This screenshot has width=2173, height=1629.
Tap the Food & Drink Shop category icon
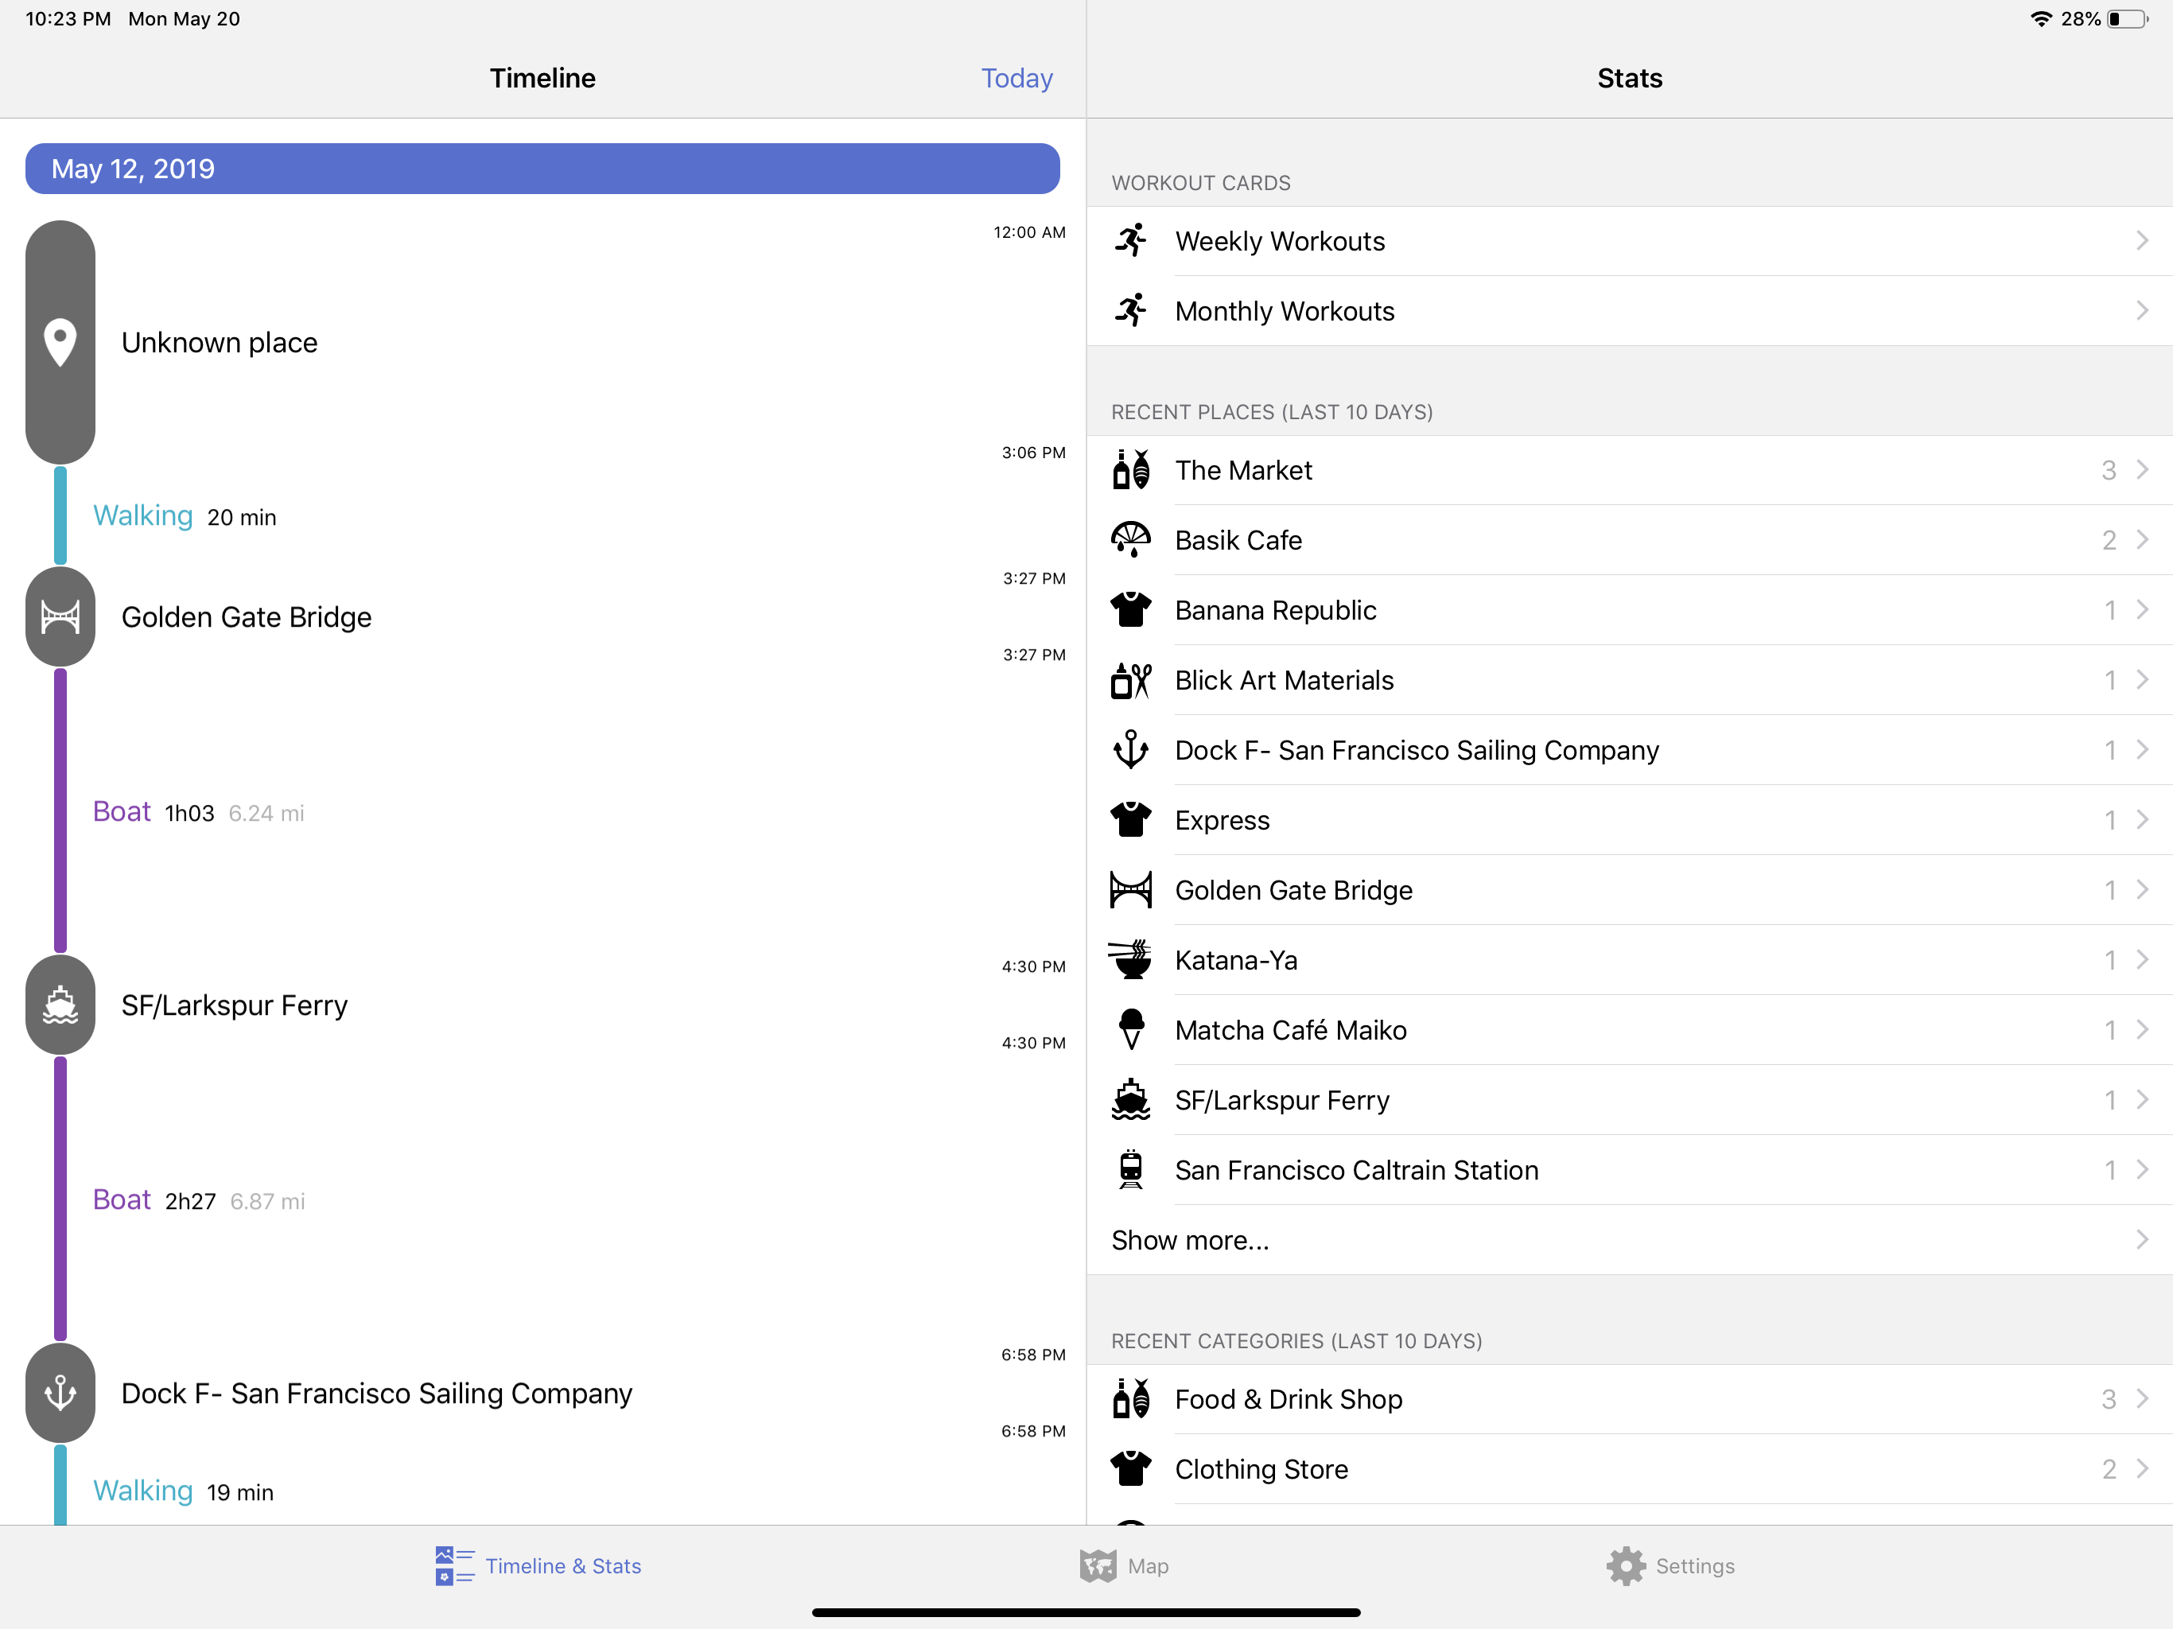(1131, 1398)
